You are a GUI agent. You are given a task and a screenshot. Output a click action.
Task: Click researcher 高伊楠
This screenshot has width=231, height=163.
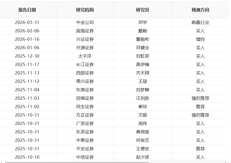coord(142,64)
